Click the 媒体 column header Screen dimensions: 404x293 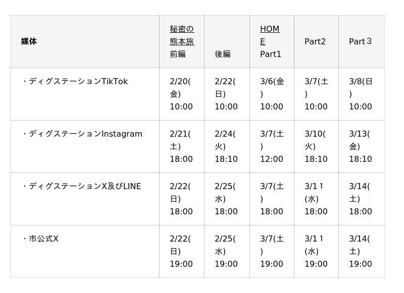point(29,41)
